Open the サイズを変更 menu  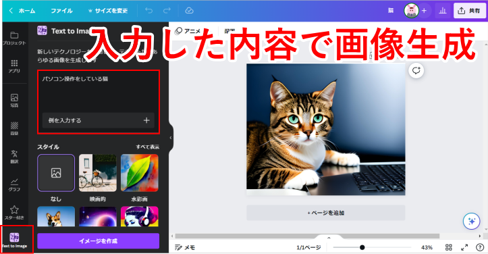click(108, 11)
